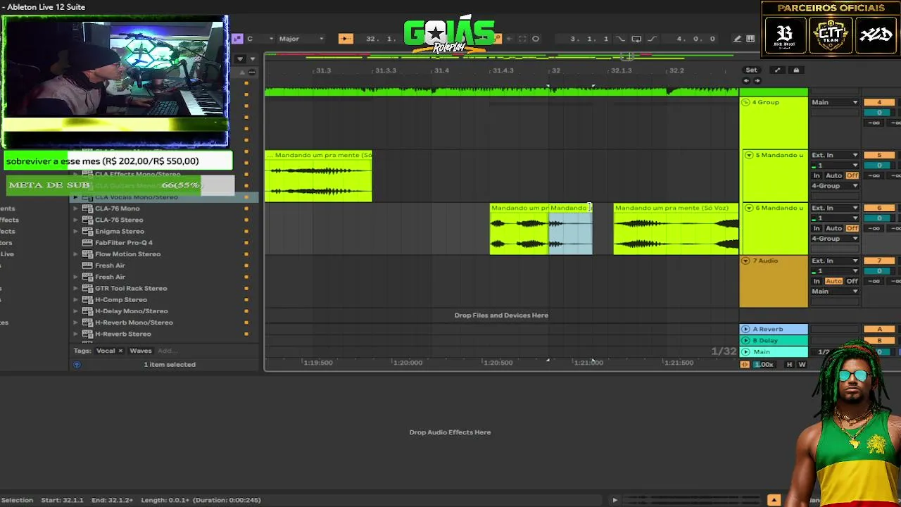Image resolution: width=901 pixels, height=507 pixels.
Task: Click the Set locator button
Action: (752, 70)
